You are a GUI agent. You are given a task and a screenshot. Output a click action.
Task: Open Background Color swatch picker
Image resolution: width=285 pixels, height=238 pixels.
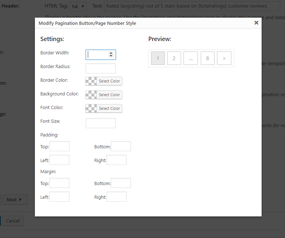coord(91,95)
